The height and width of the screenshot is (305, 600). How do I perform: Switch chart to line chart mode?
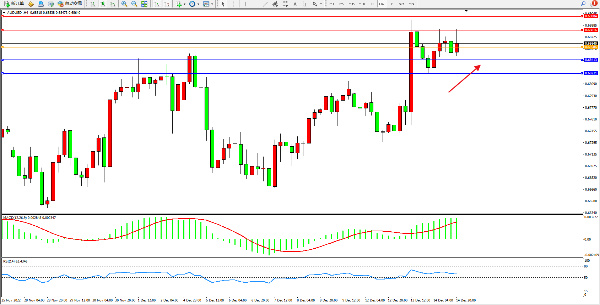(x=113, y=4)
